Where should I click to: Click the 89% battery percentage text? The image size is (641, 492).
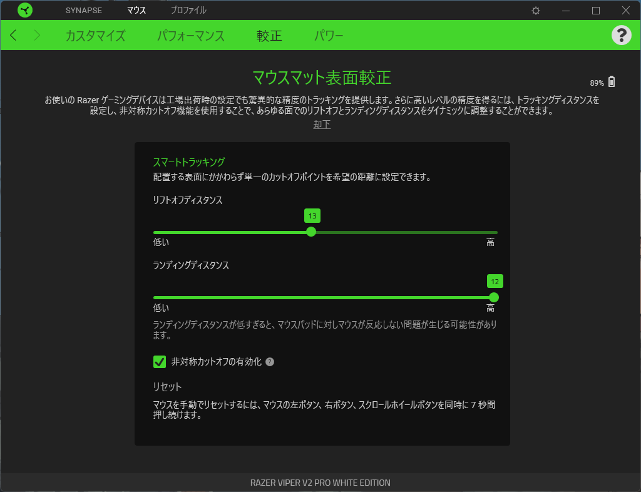click(597, 83)
